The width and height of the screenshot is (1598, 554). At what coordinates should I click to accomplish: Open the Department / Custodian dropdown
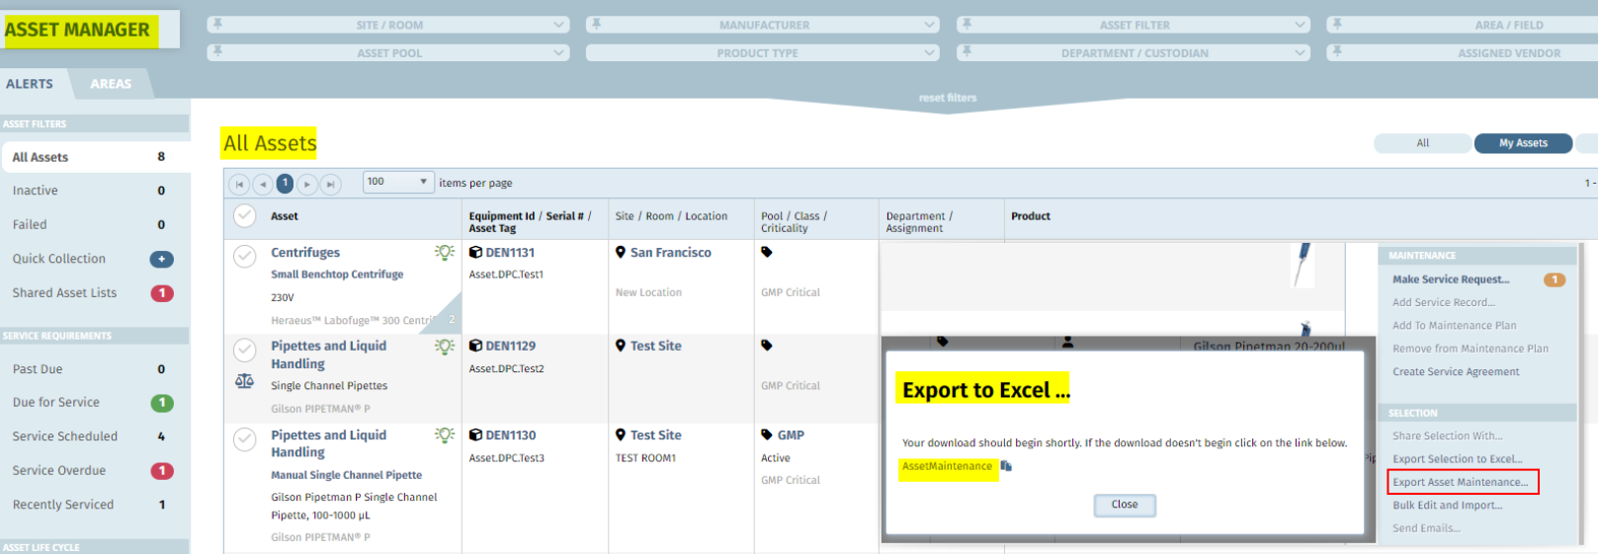(1134, 52)
